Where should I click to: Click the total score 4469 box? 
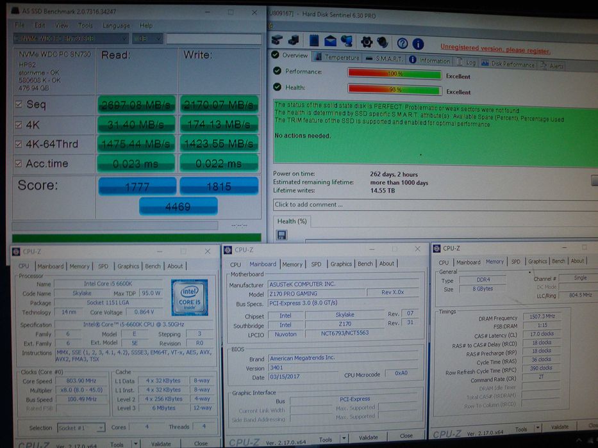pos(178,207)
